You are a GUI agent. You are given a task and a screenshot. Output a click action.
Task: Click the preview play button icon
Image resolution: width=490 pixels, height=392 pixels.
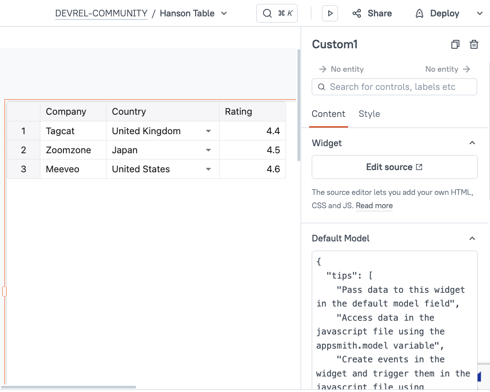click(x=330, y=13)
